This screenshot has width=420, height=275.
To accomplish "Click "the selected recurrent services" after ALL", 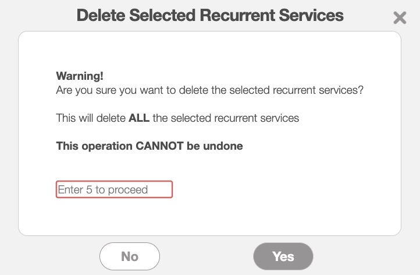I will 226,118.
